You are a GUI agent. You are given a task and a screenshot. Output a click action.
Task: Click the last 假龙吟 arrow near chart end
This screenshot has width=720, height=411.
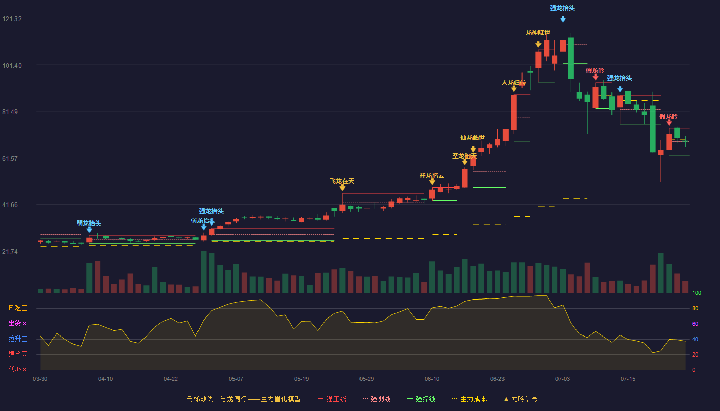(669, 123)
